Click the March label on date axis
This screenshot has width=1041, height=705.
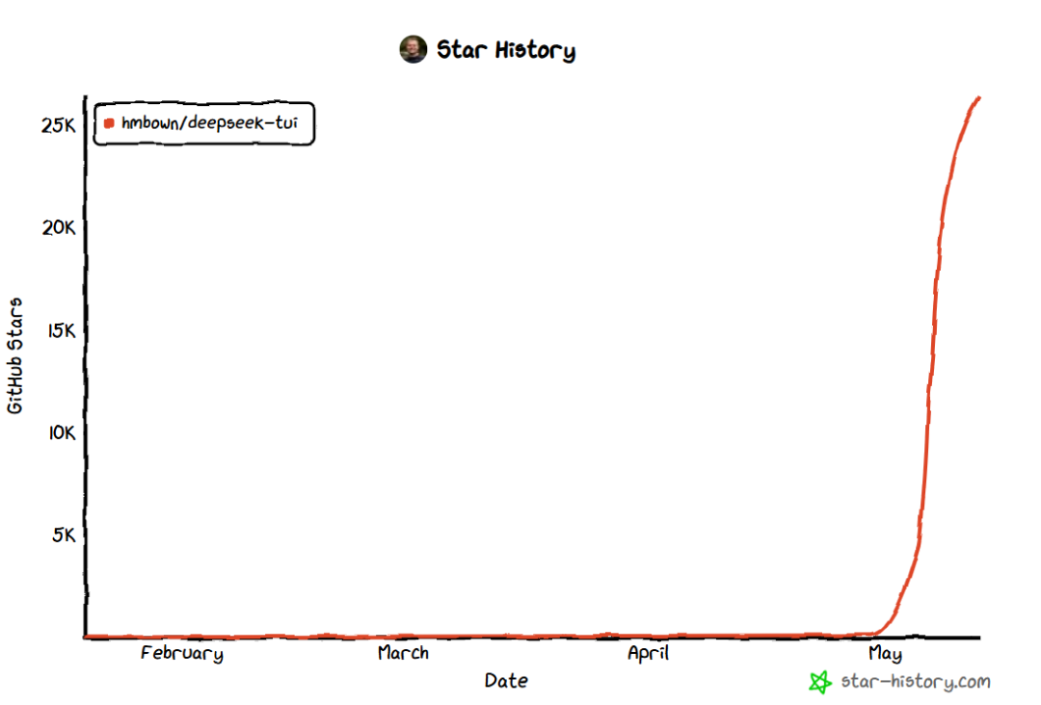(403, 653)
